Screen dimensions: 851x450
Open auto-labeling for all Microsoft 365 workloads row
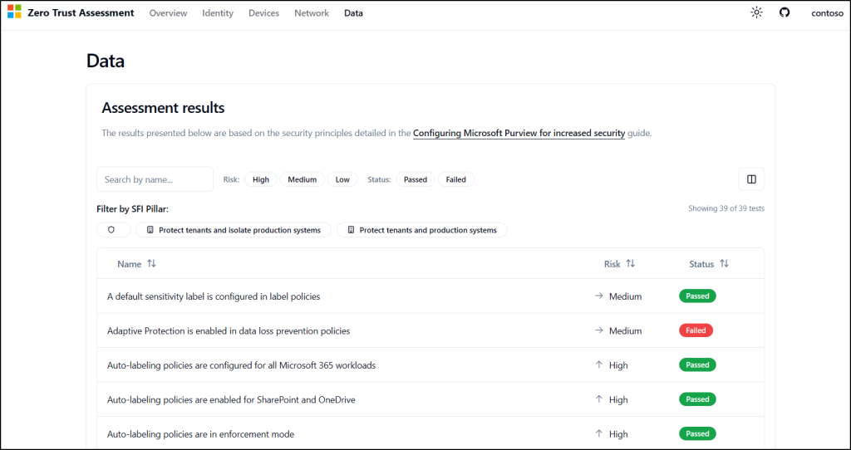(430, 364)
